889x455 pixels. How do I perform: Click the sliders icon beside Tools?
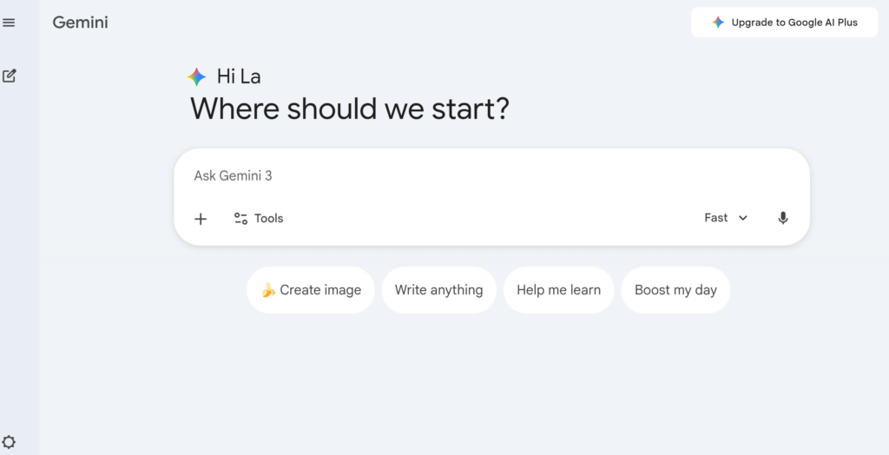point(241,219)
